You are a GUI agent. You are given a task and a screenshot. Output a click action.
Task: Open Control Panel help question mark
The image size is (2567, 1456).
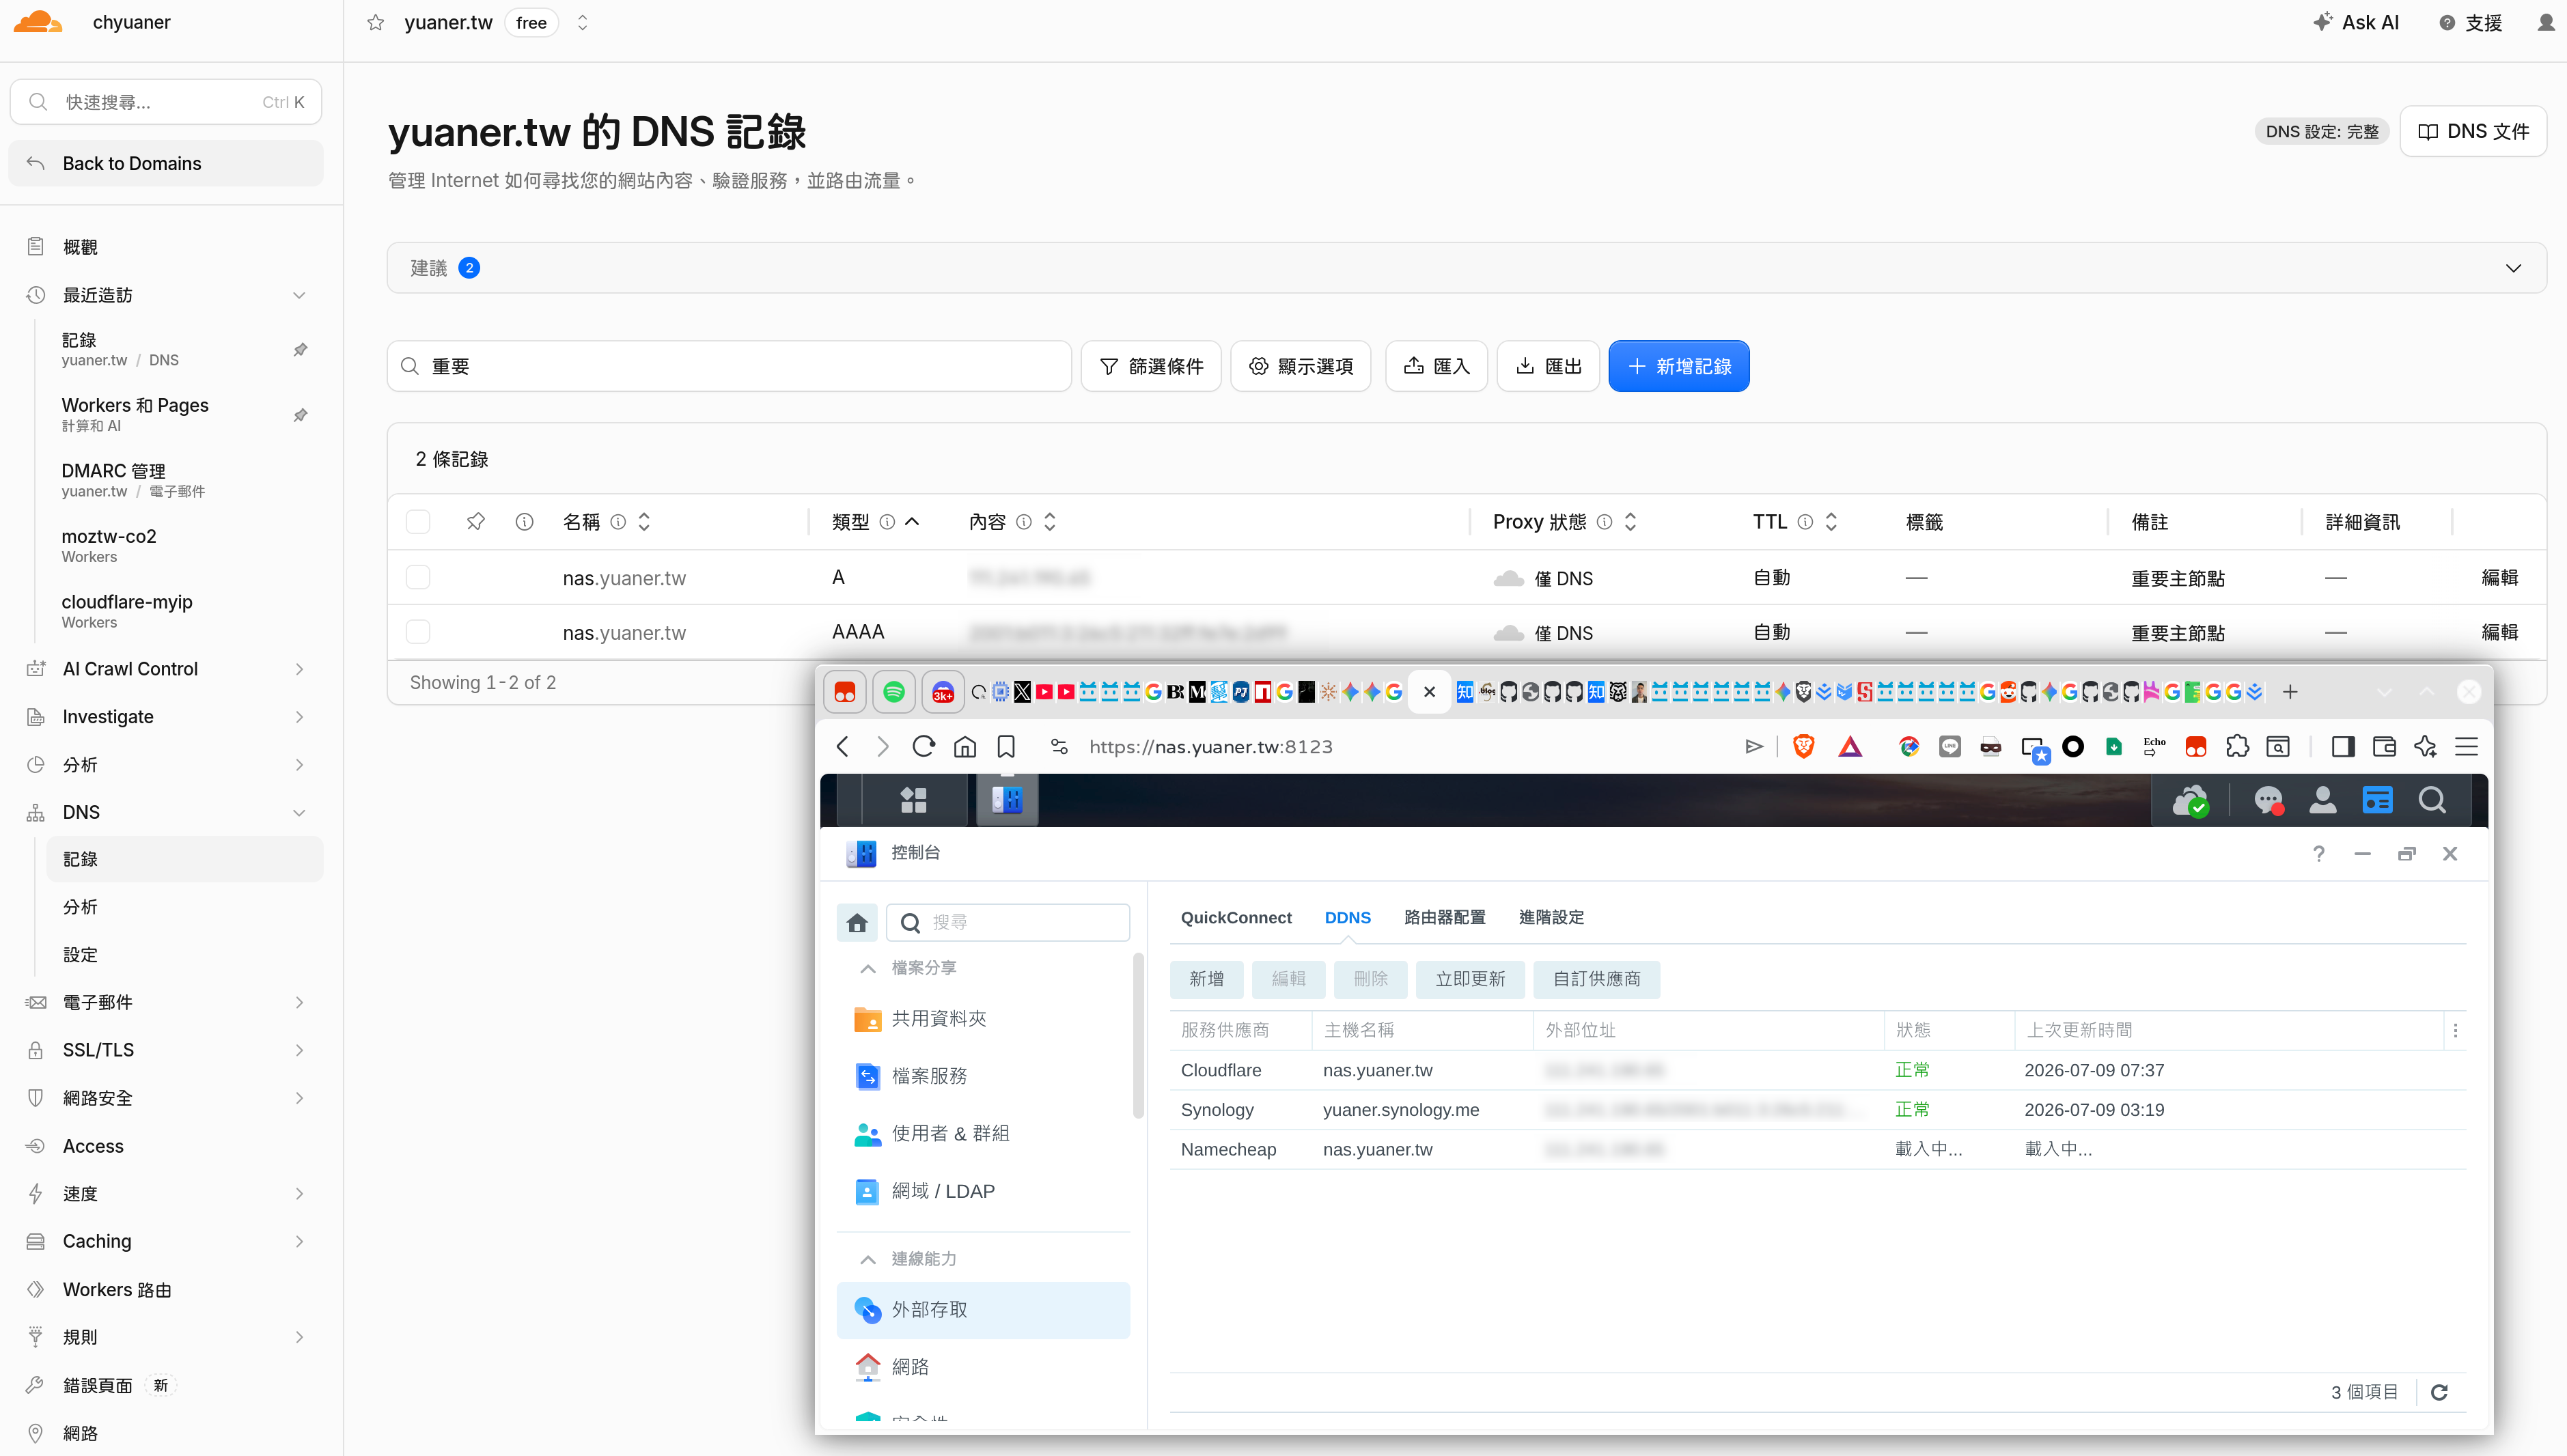click(2318, 853)
